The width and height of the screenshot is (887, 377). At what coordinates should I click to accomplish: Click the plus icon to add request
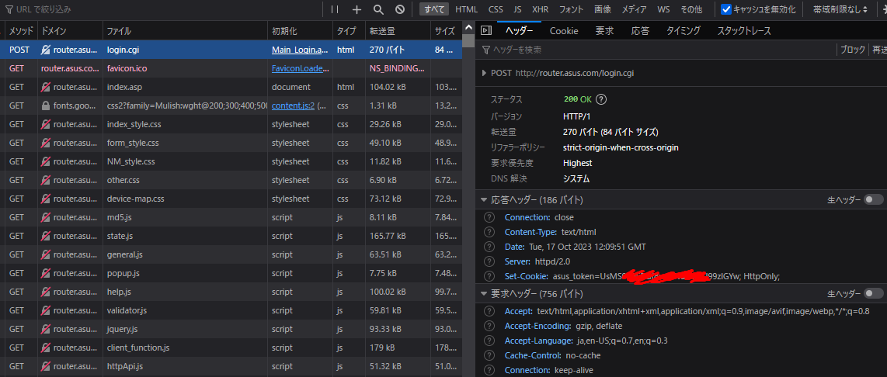(357, 9)
